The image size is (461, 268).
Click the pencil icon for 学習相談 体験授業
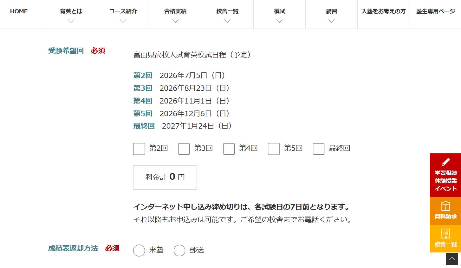[x=445, y=162]
